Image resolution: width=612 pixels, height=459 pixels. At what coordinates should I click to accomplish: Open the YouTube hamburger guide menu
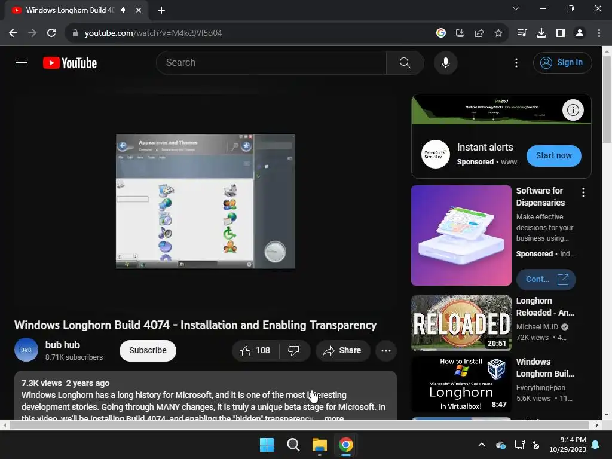(x=22, y=62)
